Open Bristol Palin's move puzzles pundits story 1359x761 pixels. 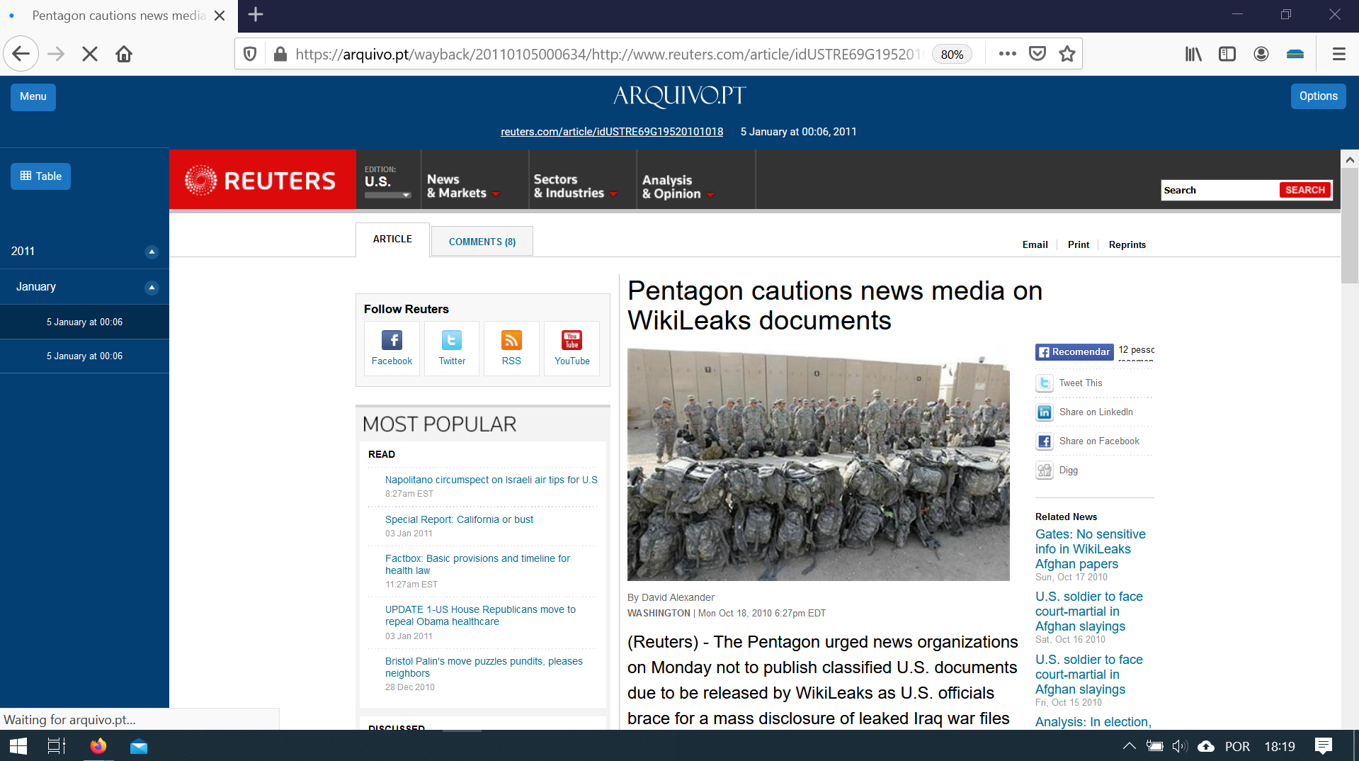484,667
